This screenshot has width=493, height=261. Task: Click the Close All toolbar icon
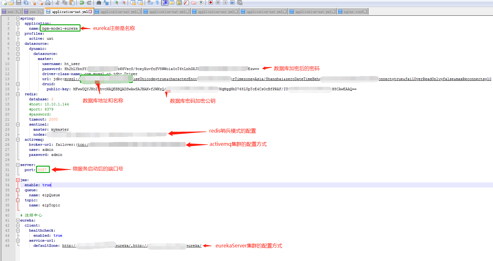pos(40,3)
